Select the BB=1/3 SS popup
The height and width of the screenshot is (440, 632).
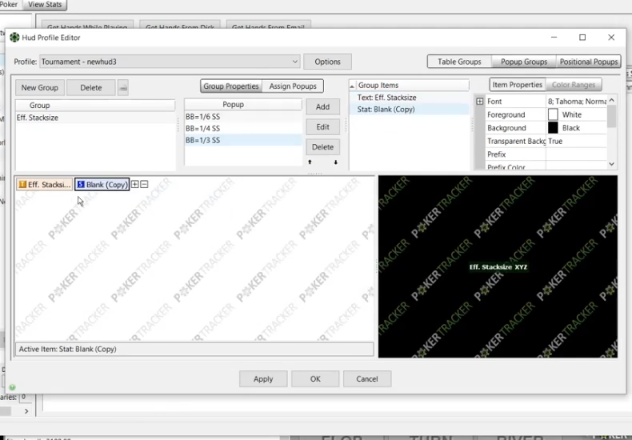click(x=243, y=140)
